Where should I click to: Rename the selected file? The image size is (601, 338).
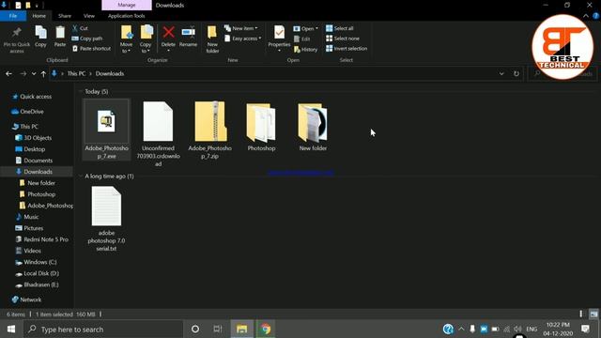tap(188, 38)
